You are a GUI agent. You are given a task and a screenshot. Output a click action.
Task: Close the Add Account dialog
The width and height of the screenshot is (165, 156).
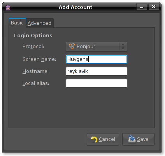154,7
